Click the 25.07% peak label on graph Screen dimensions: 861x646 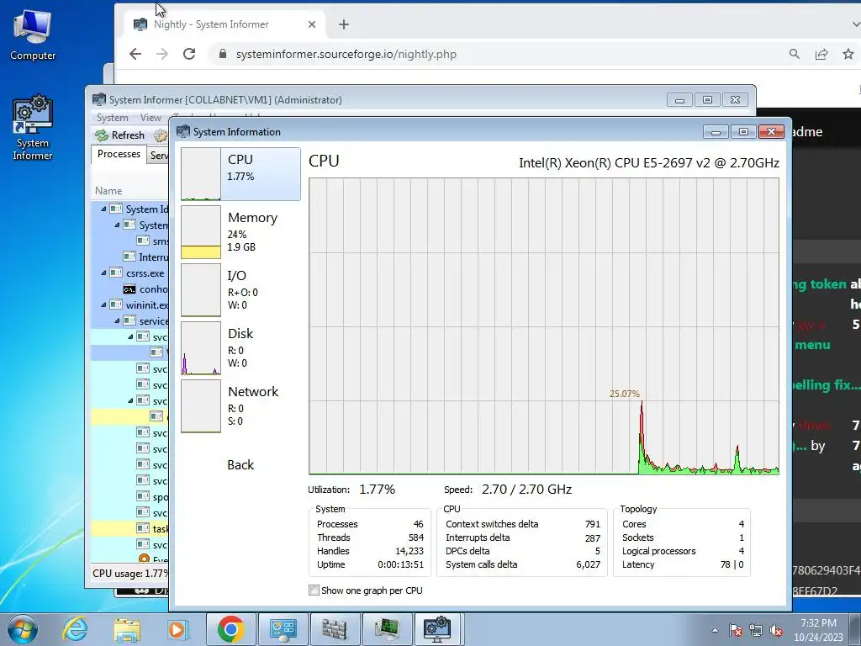pyautogui.click(x=625, y=394)
